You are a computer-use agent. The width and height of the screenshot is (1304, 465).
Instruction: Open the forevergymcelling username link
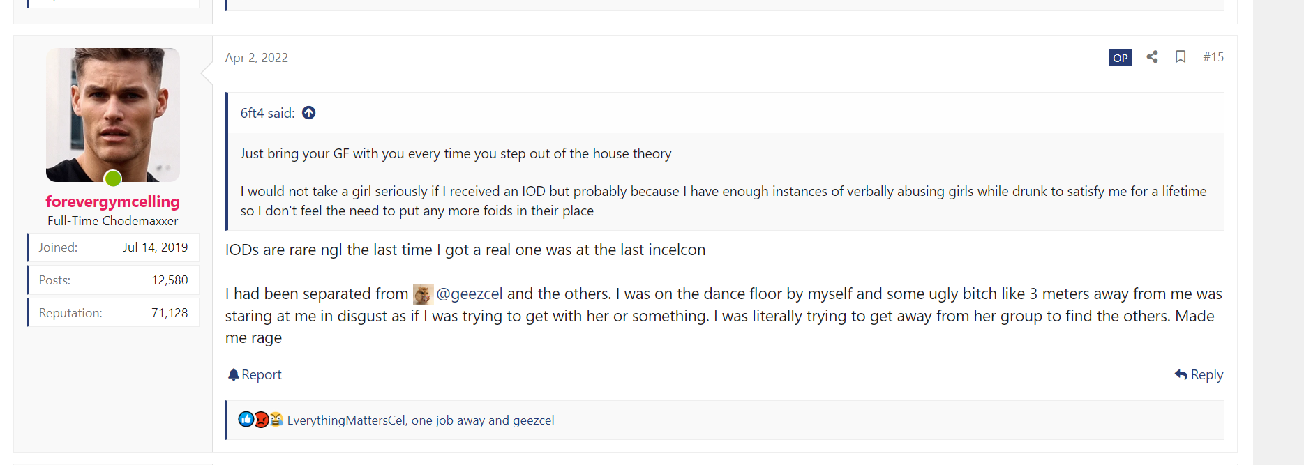tap(113, 202)
